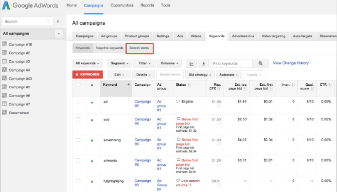Open the Automate dropdown

(228, 75)
